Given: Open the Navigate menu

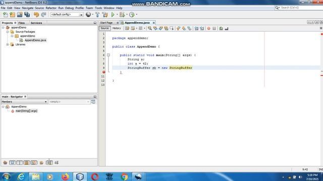Looking at the screenshot, I should point(28,8).
